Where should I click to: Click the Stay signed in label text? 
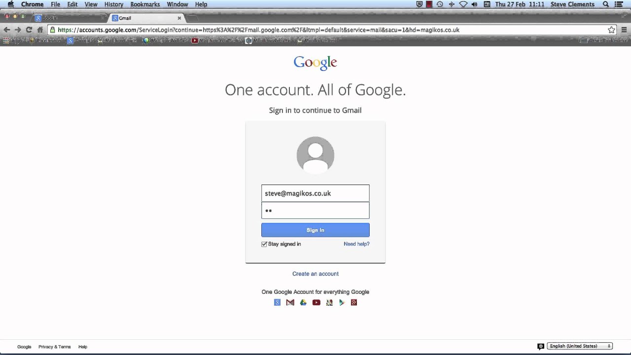[x=284, y=244]
